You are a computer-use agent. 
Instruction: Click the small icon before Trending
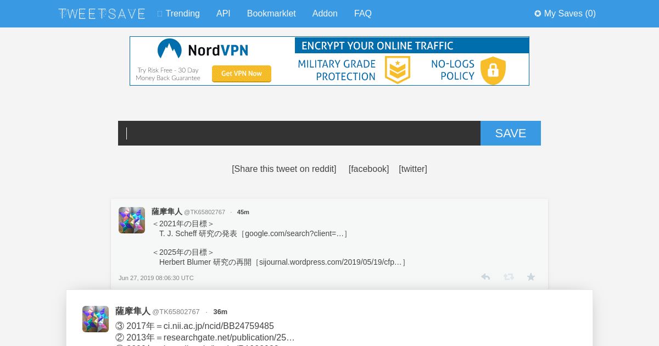pos(160,14)
